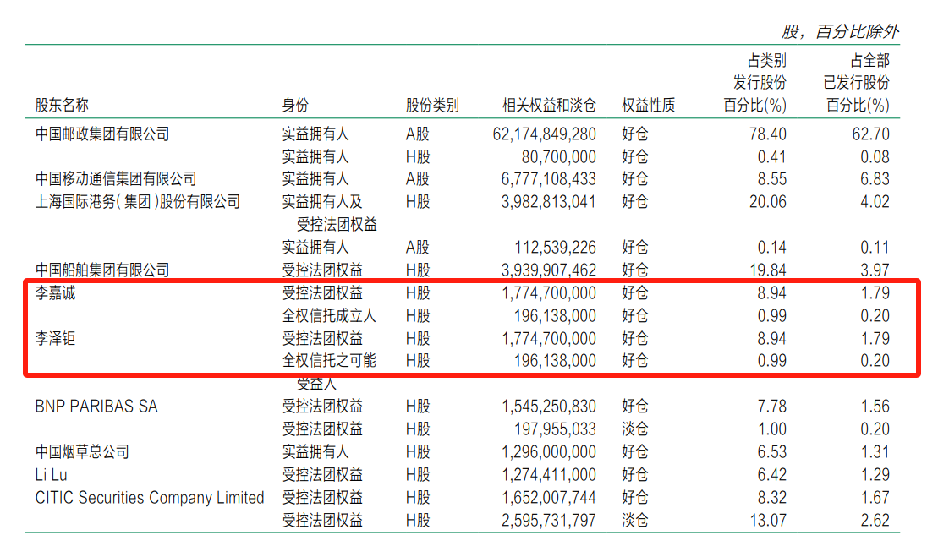Click the percentage 20.06

tap(768, 201)
